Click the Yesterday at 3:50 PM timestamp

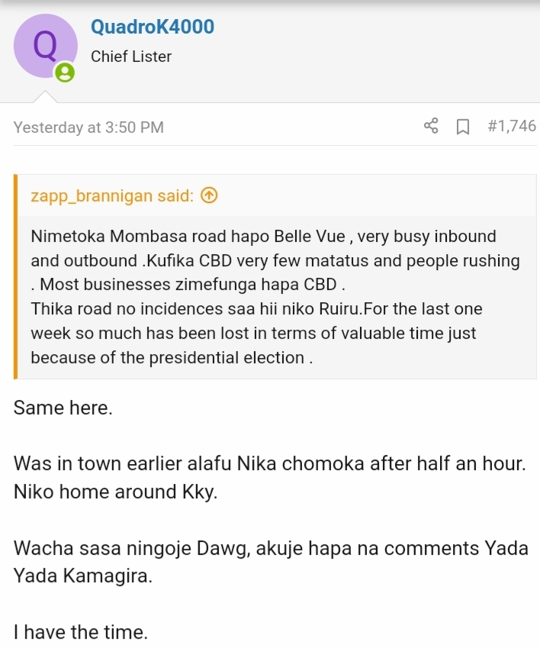(x=88, y=127)
